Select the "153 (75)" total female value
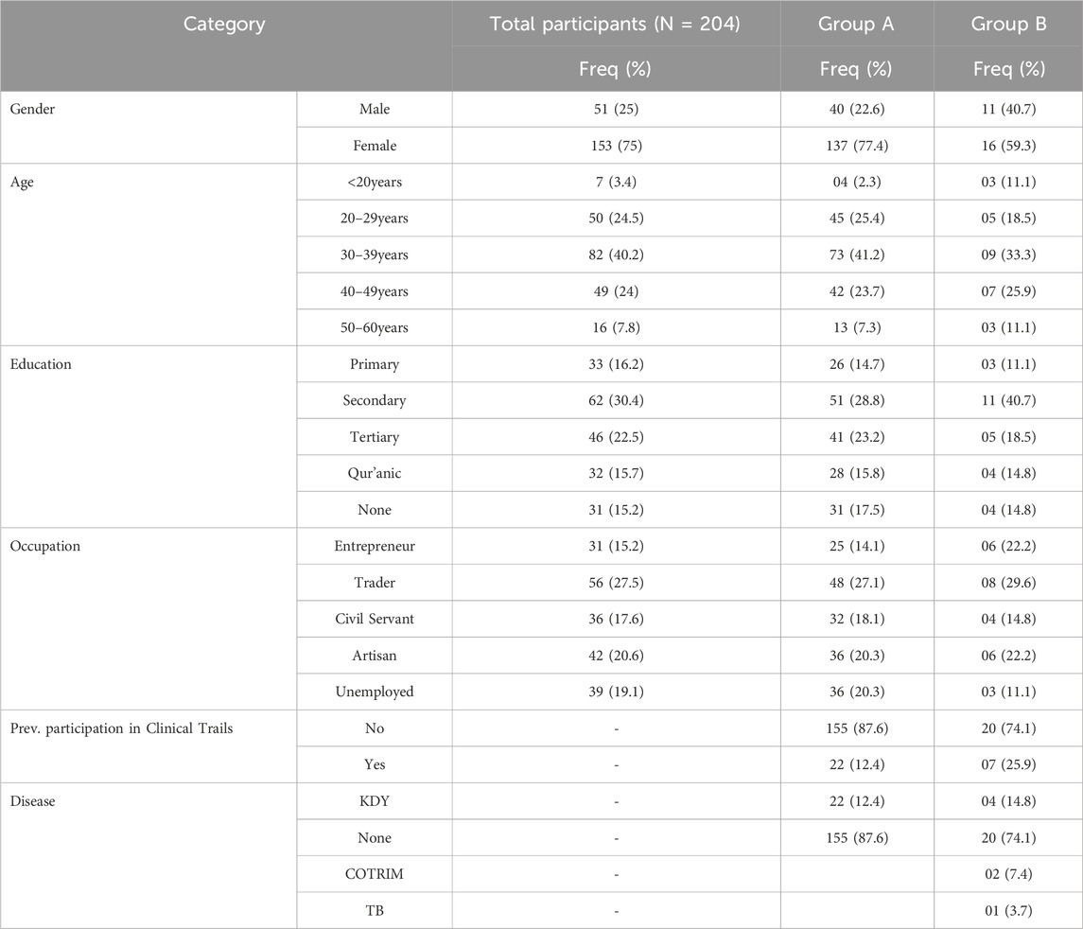 616,146
